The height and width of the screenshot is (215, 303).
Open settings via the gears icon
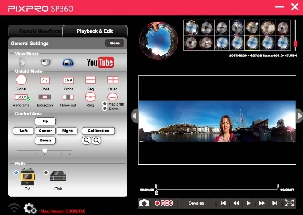[x=30, y=209]
